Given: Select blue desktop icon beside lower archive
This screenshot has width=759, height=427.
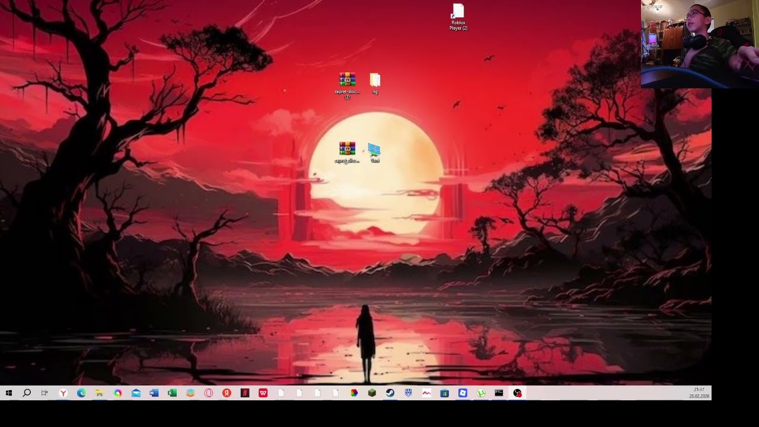Looking at the screenshot, I should point(375,152).
